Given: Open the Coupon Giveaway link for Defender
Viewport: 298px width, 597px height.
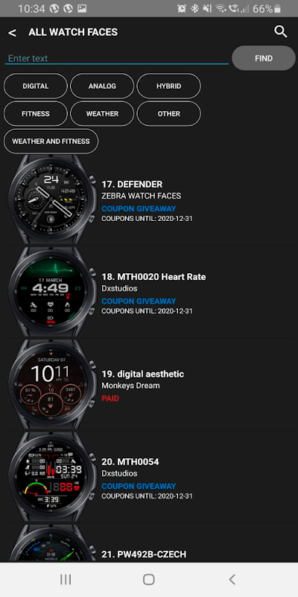Looking at the screenshot, I should pyautogui.click(x=139, y=209).
